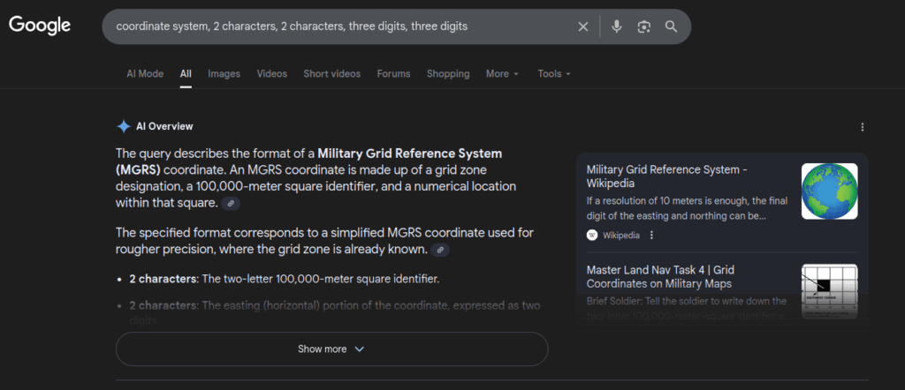Click the bold 'Military Grid Reference System' text
The height and width of the screenshot is (390, 905).
pos(410,154)
